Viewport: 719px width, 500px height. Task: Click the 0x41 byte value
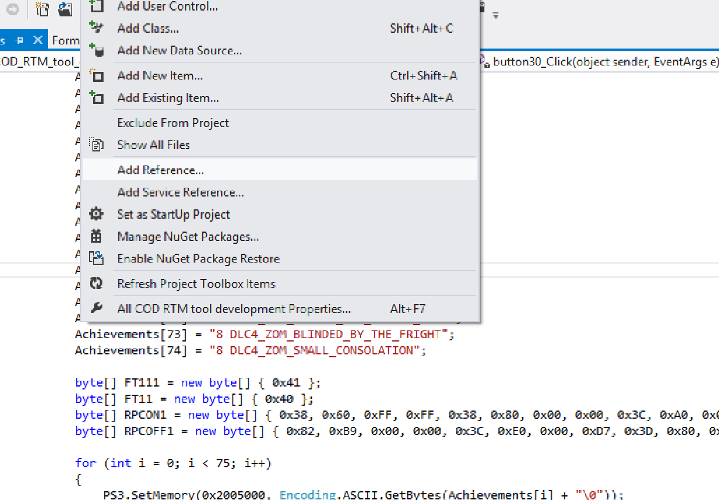pos(286,383)
